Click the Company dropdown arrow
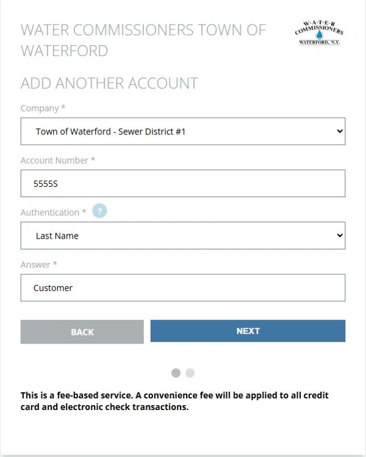 tap(340, 131)
